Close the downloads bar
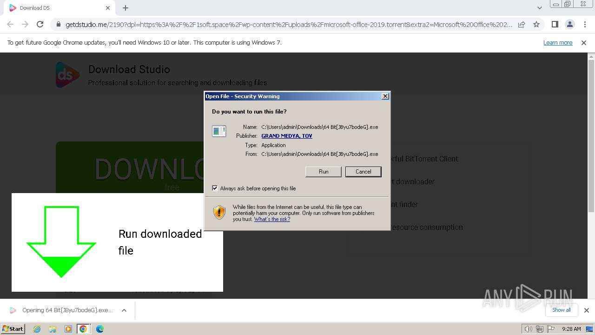Screen dimensions: 595x335 tap(586, 310)
